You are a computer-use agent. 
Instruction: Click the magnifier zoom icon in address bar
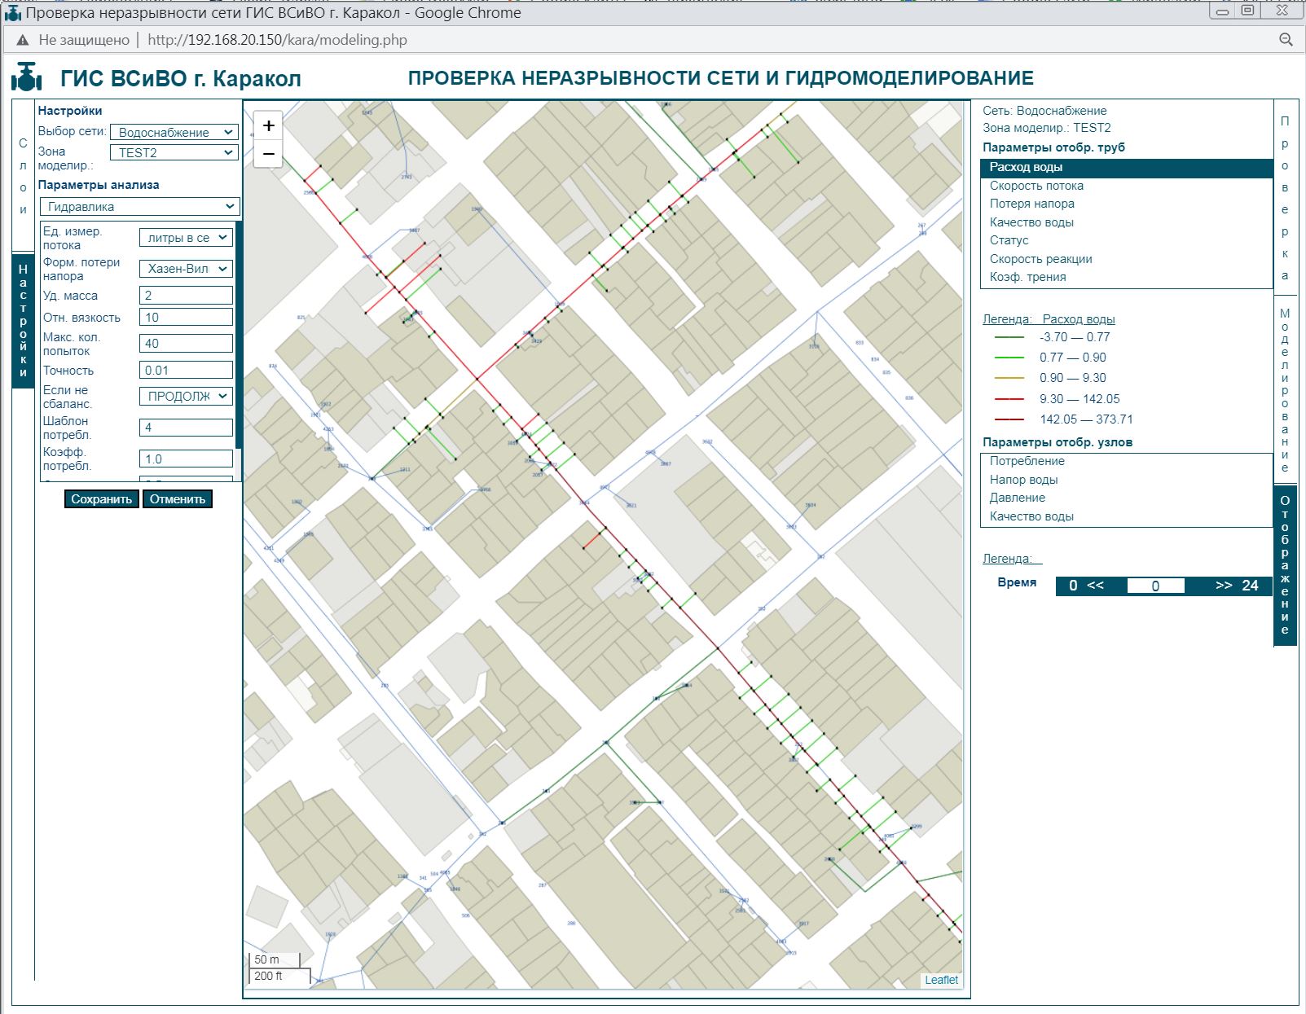coord(1286,40)
